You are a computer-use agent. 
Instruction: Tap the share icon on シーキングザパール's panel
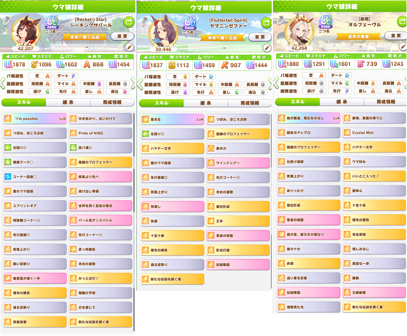click(129, 22)
